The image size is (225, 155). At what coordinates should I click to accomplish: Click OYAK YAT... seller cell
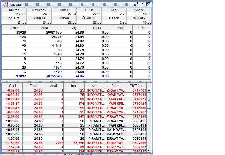point(116,95)
